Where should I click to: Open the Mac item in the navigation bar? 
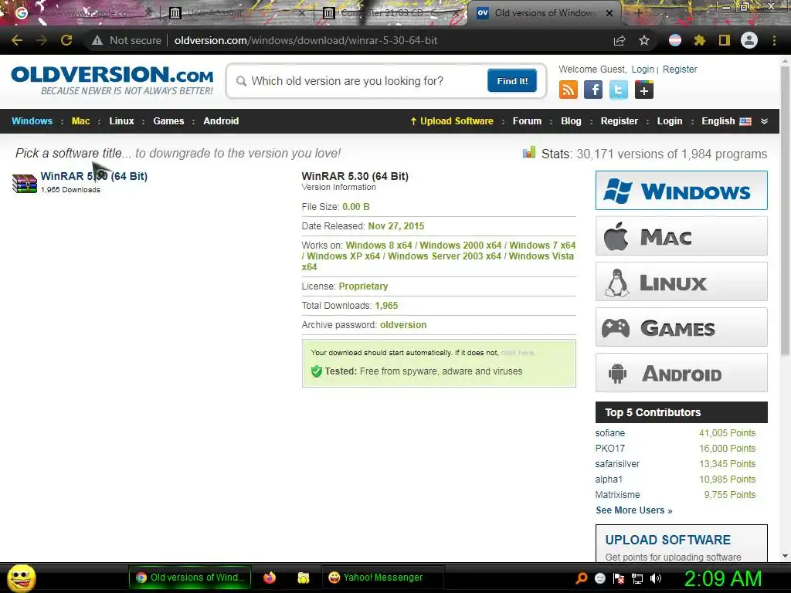(x=80, y=121)
